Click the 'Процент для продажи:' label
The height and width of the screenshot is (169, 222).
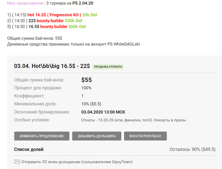tap(38, 88)
